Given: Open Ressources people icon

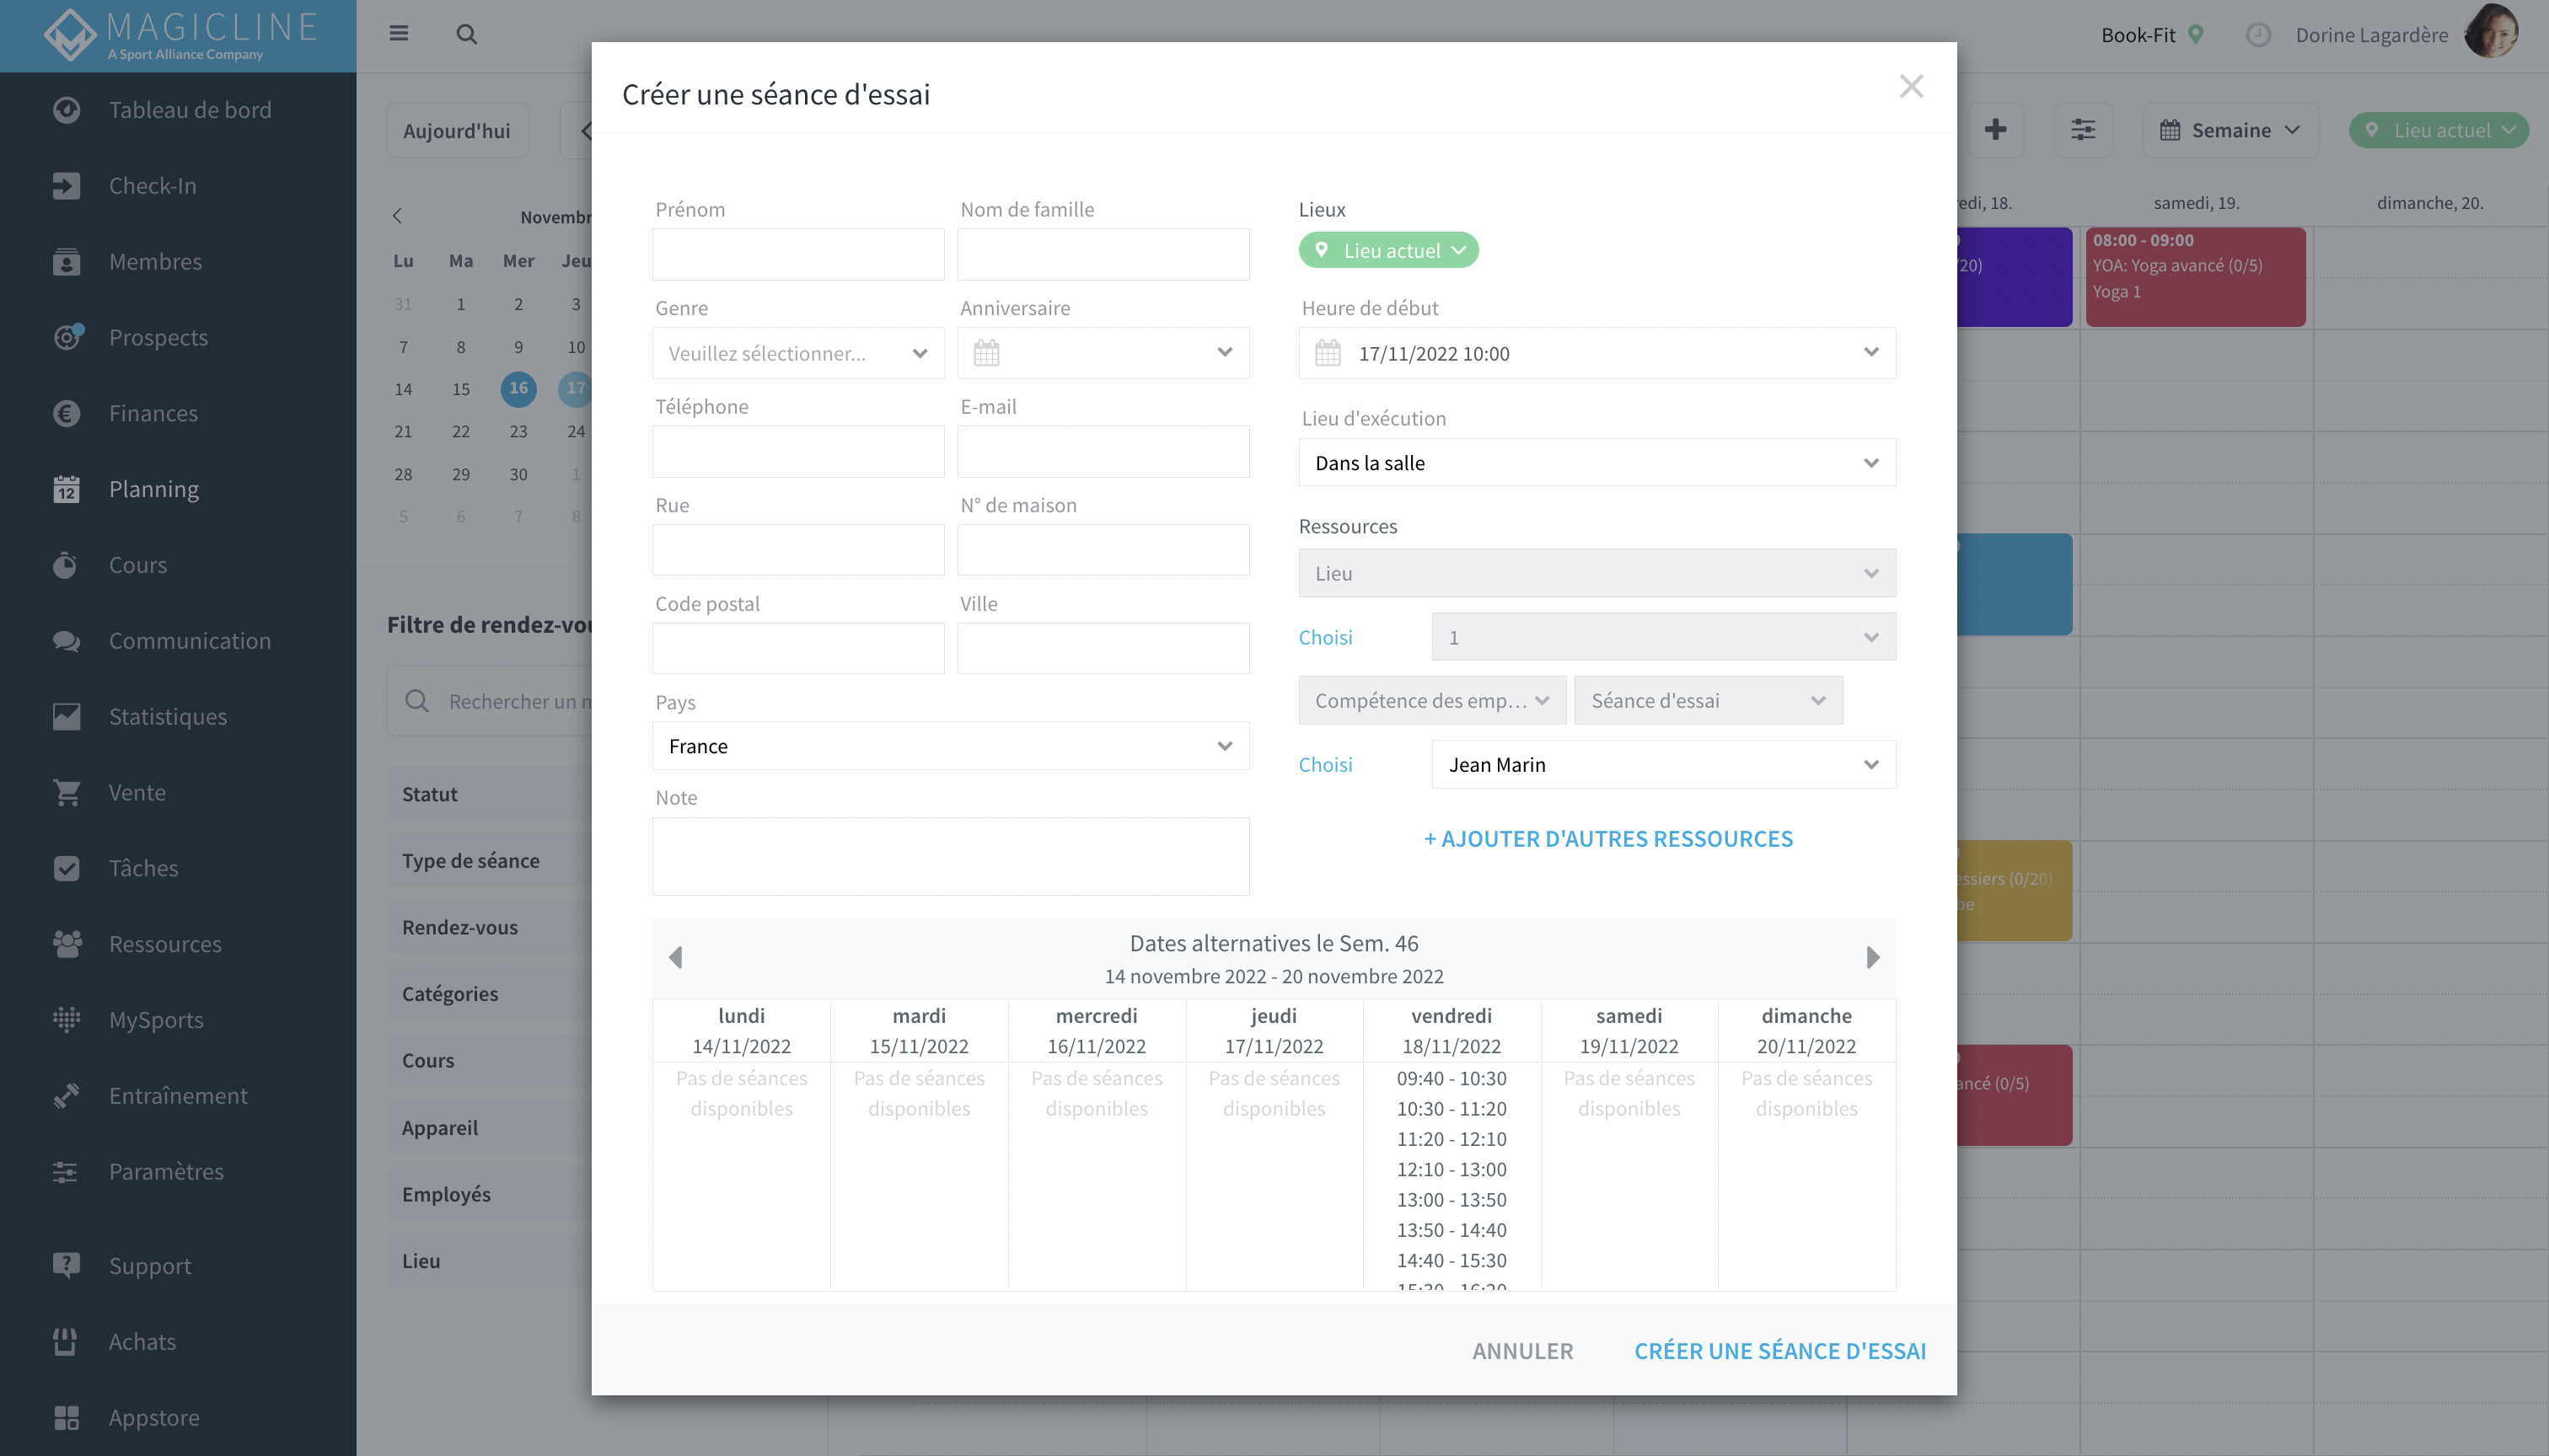Looking at the screenshot, I should [x=66, y=944].
